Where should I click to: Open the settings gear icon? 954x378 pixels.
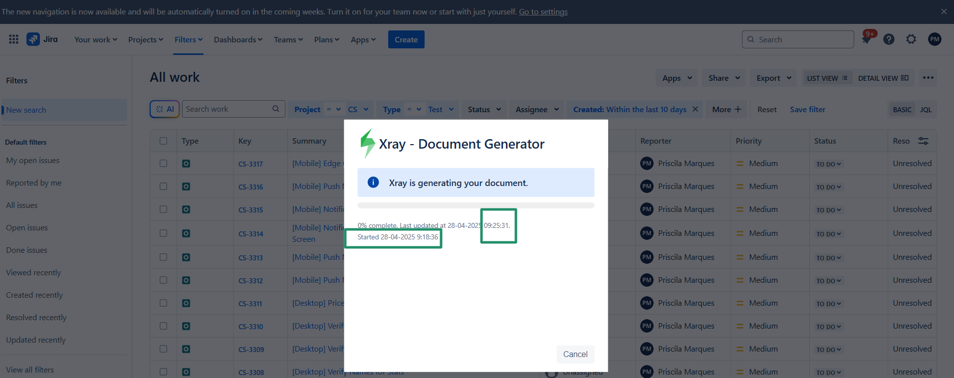(911, 39)
